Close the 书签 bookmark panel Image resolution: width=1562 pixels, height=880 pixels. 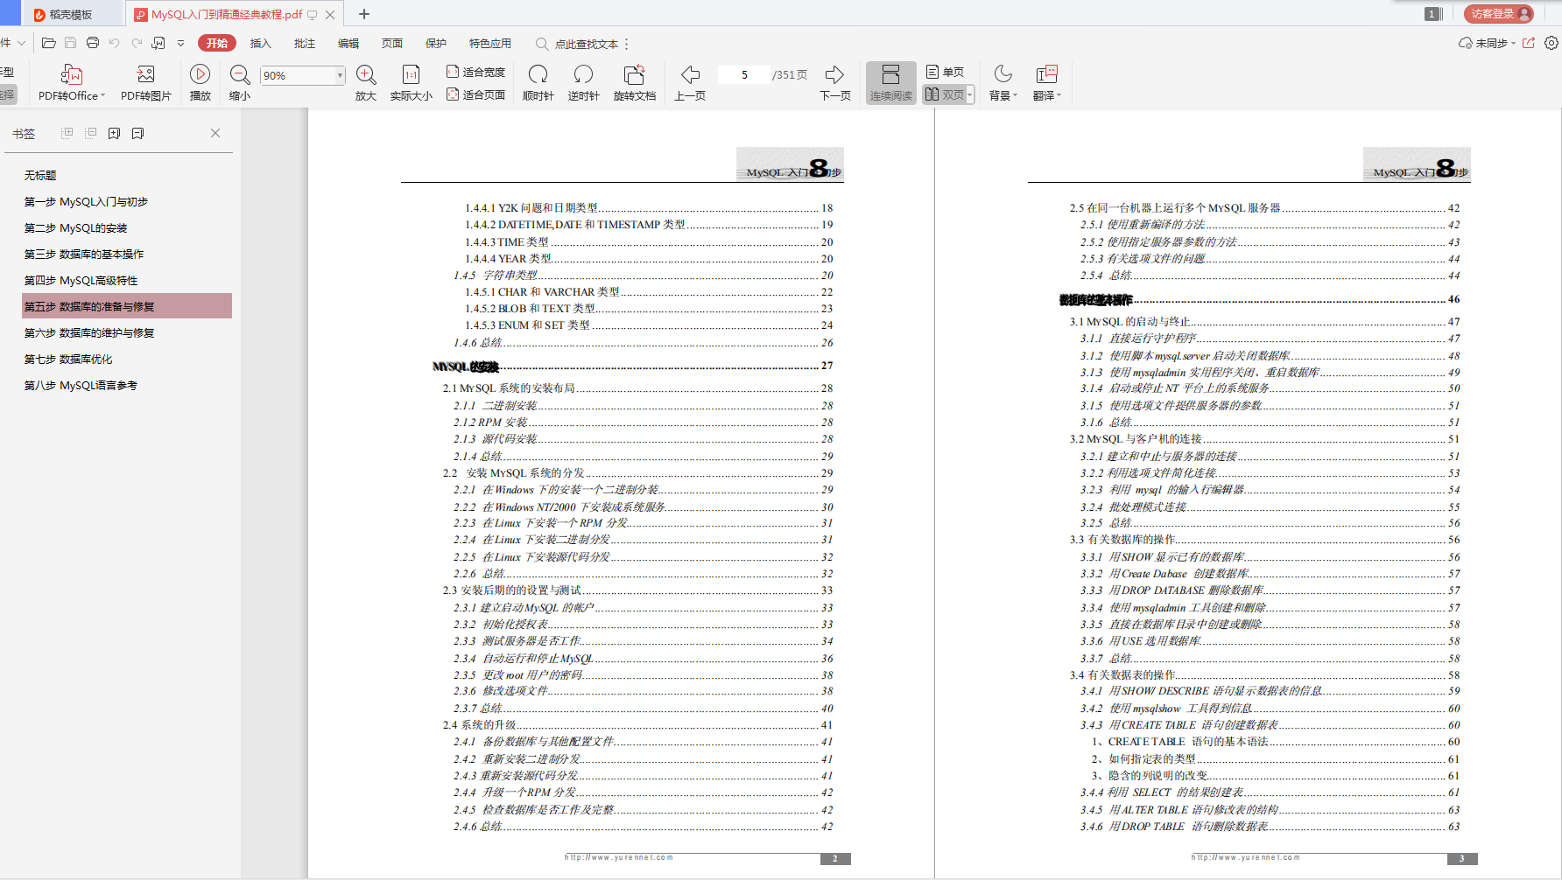click(215, 133)
